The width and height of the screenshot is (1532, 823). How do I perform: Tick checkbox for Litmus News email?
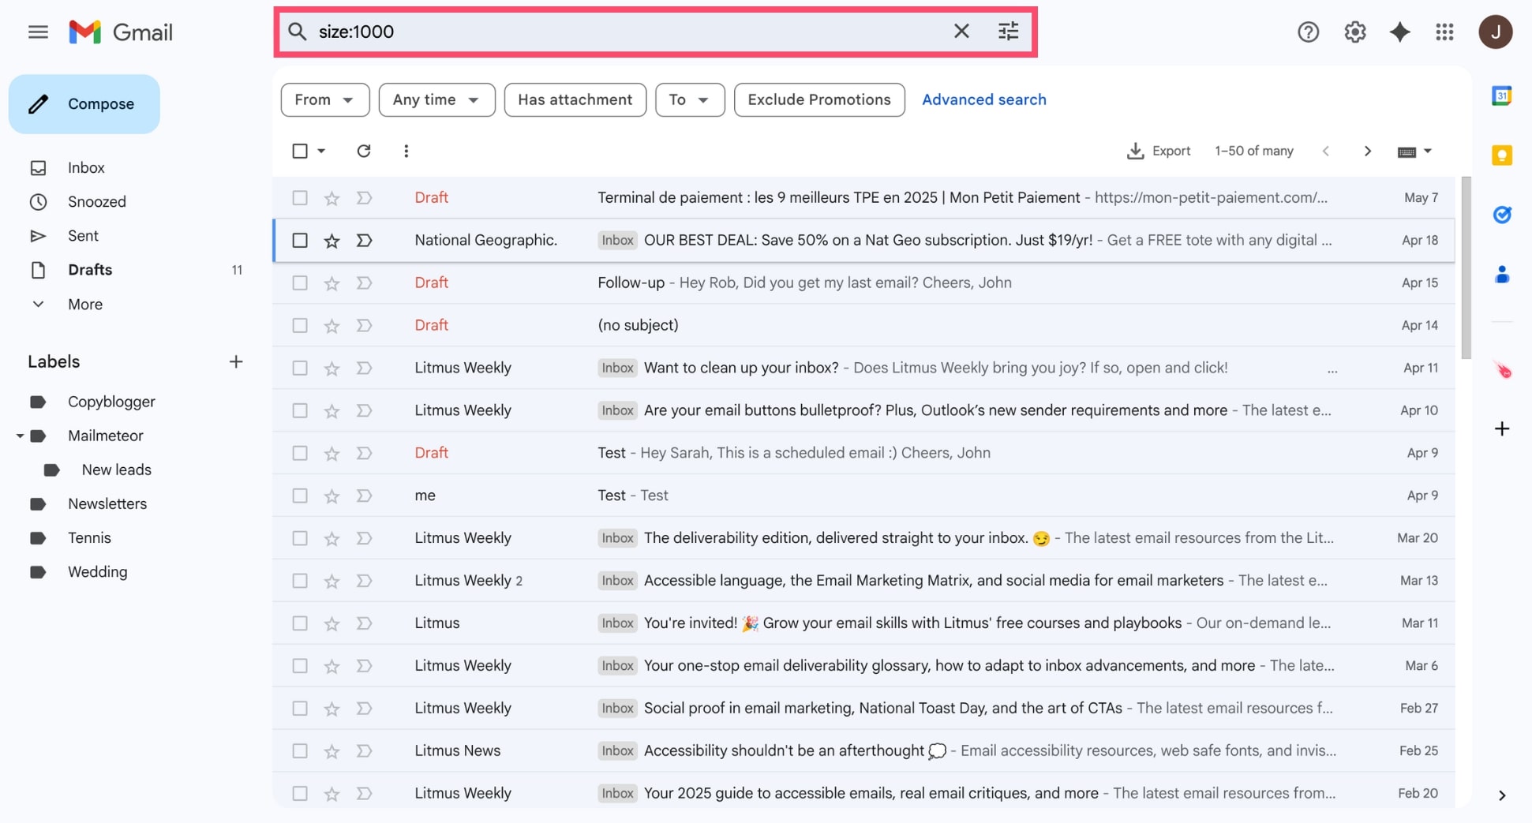[300, 751]
